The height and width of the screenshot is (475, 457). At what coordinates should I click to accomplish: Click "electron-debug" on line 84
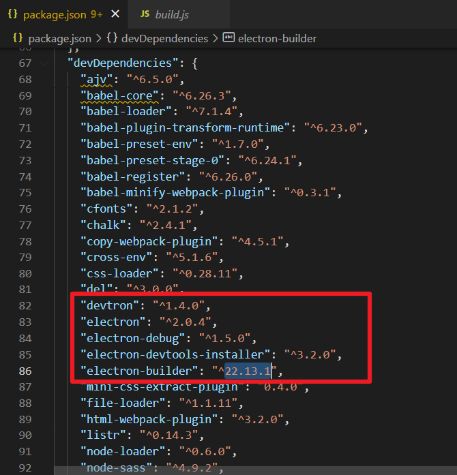coord(132,339)
